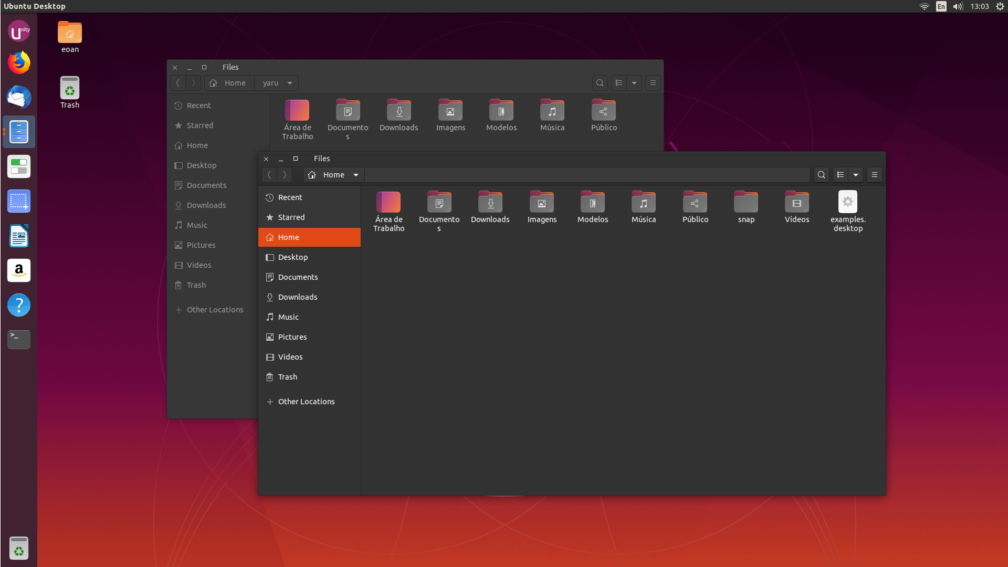Image resolution: width=1008 pixels, height=567 pixels.
Task: Launch Firefox from the dock
Action: click(18, 62)
